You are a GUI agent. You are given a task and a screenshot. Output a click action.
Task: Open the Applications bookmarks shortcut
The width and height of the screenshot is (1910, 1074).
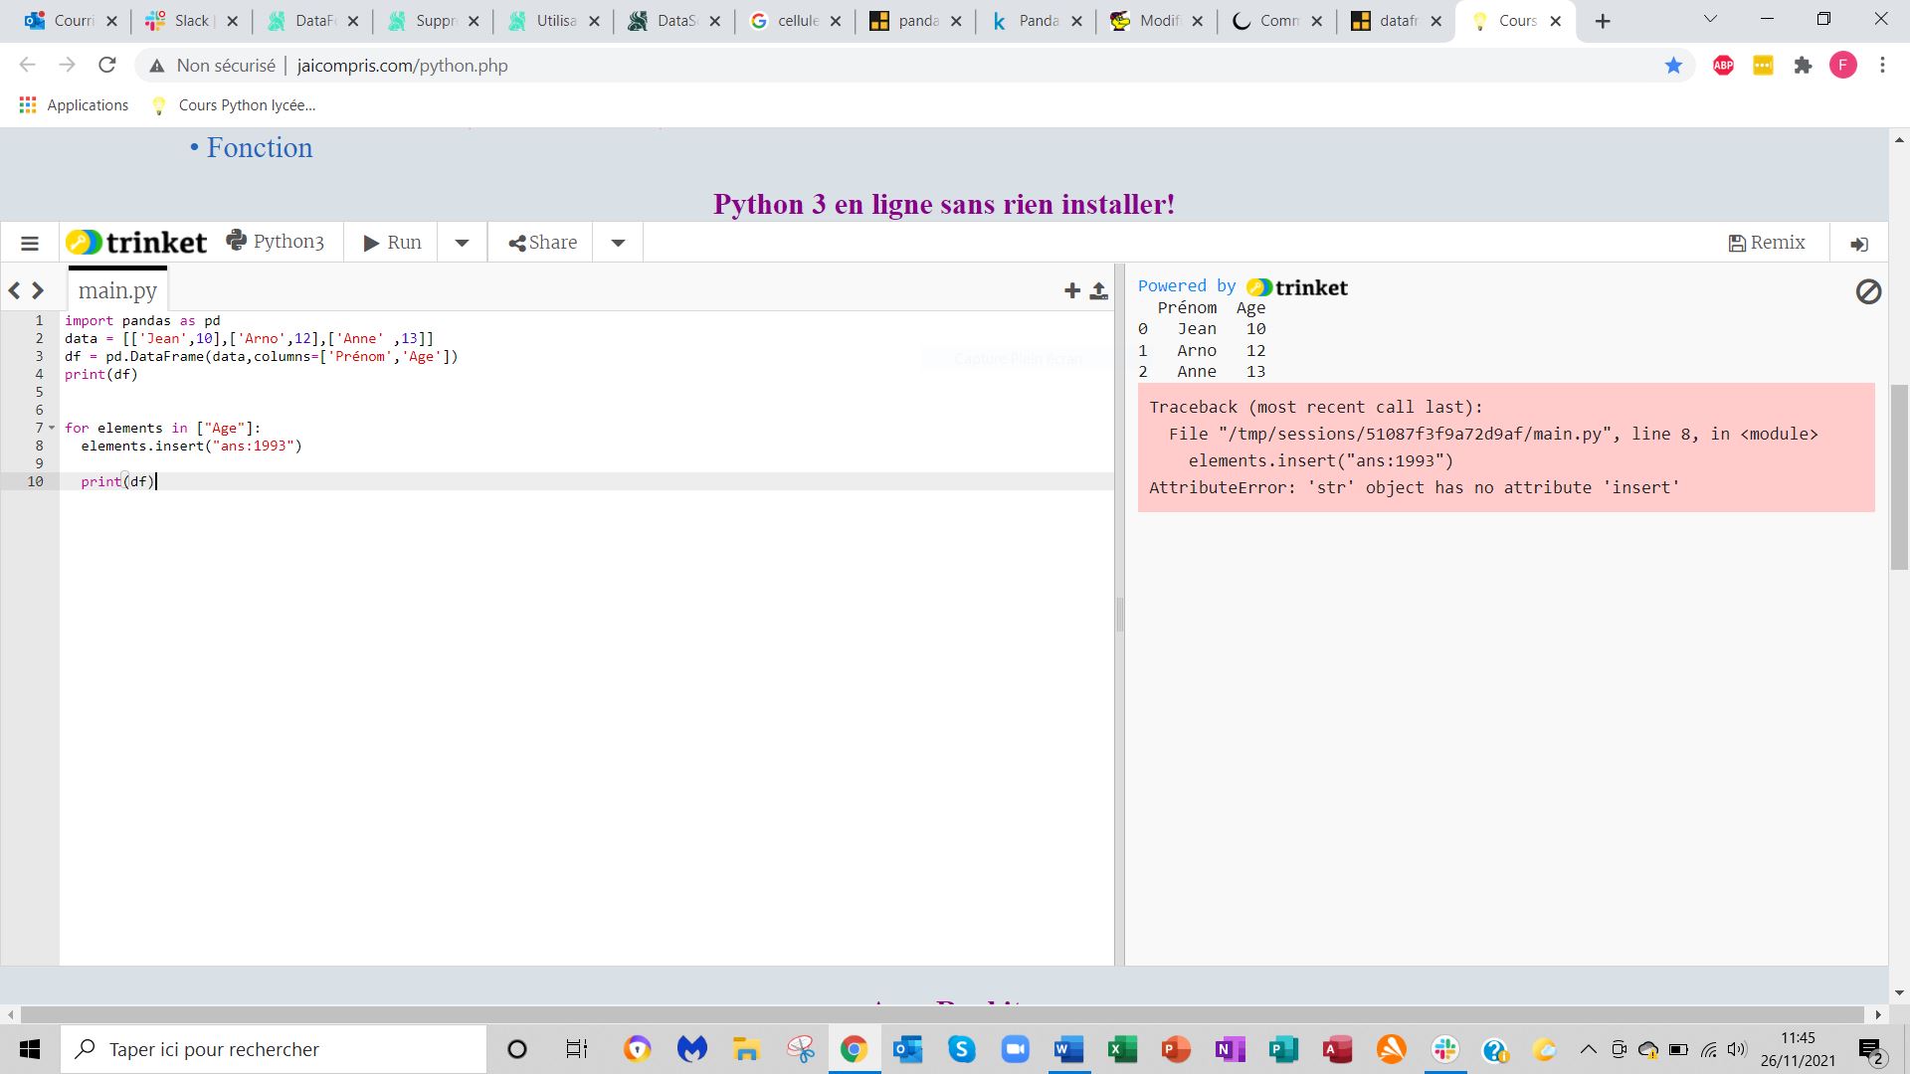tap(75, 105)
